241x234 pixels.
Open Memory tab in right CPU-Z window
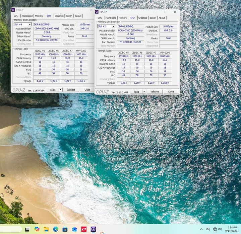tap(123, 18)
